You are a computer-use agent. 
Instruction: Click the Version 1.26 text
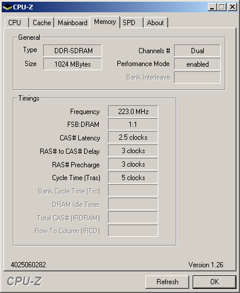coord(206,265)
